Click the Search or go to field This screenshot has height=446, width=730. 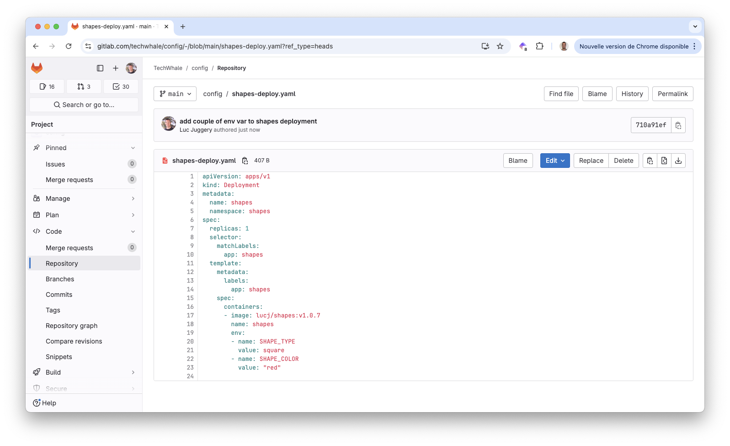click(84, 105)
